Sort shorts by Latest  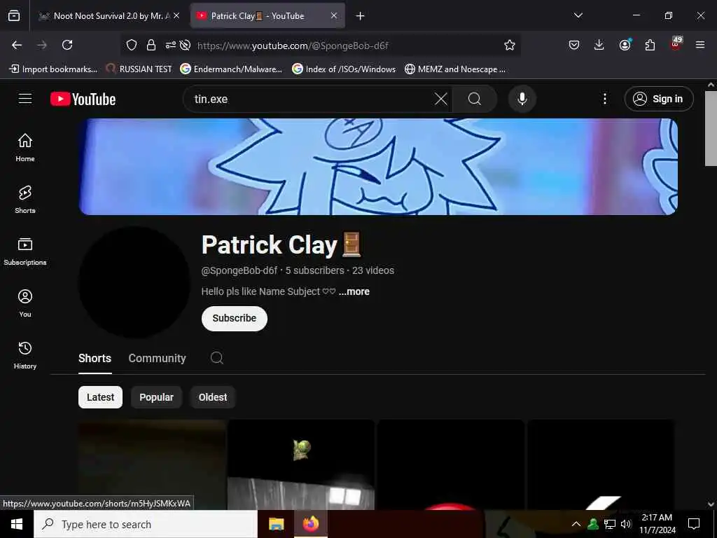coord(100,397)
